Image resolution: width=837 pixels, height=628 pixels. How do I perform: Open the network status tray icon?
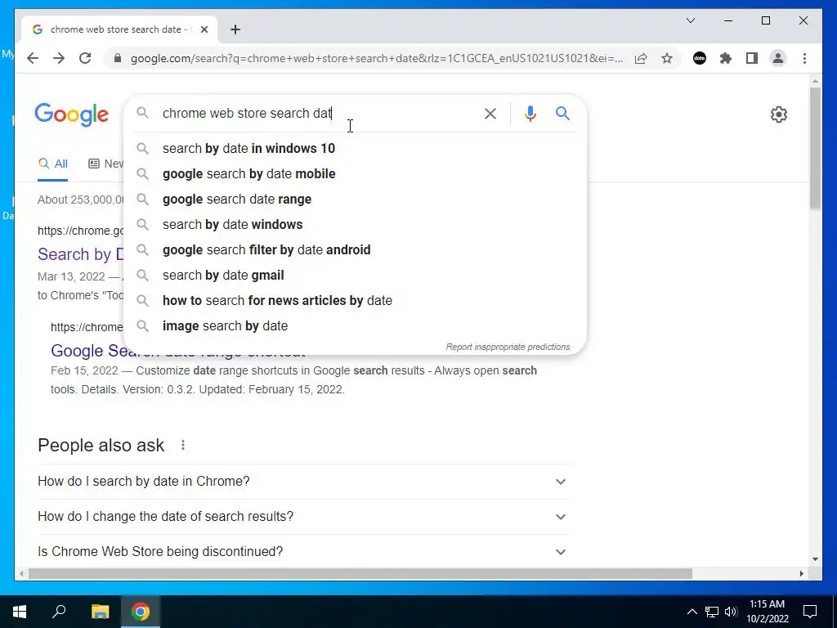point(711,612)
